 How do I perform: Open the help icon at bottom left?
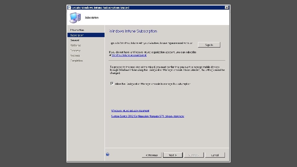pyautogui.click(x=108, y=155)
